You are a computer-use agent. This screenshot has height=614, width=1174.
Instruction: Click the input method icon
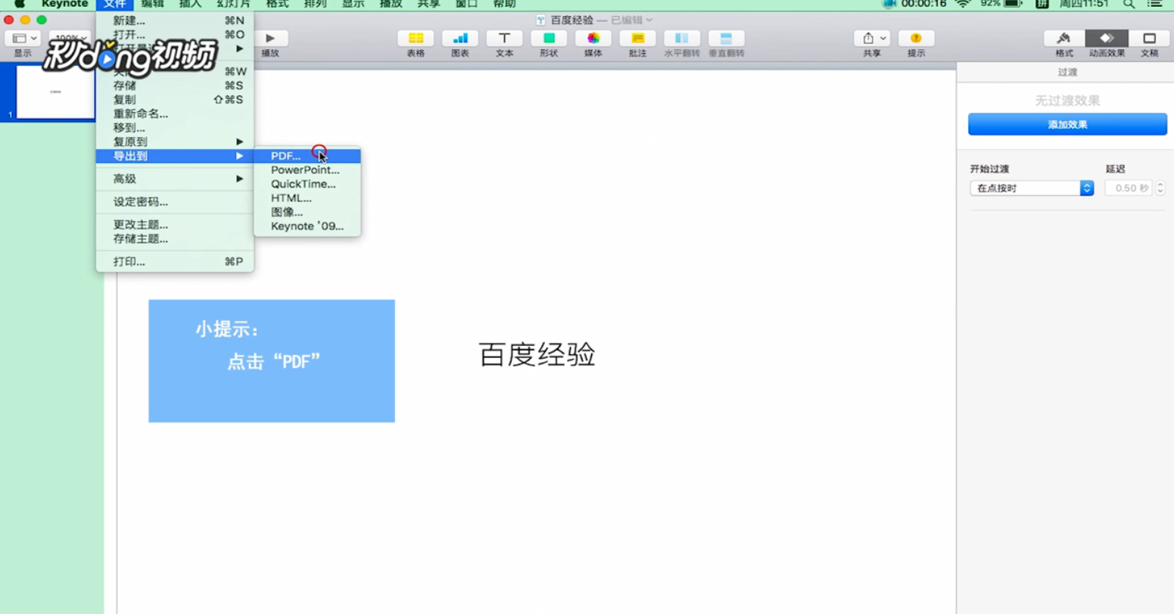[x=1042, y=4]
